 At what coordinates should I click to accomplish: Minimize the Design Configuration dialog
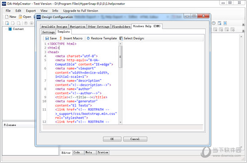[x=187, y=16]
